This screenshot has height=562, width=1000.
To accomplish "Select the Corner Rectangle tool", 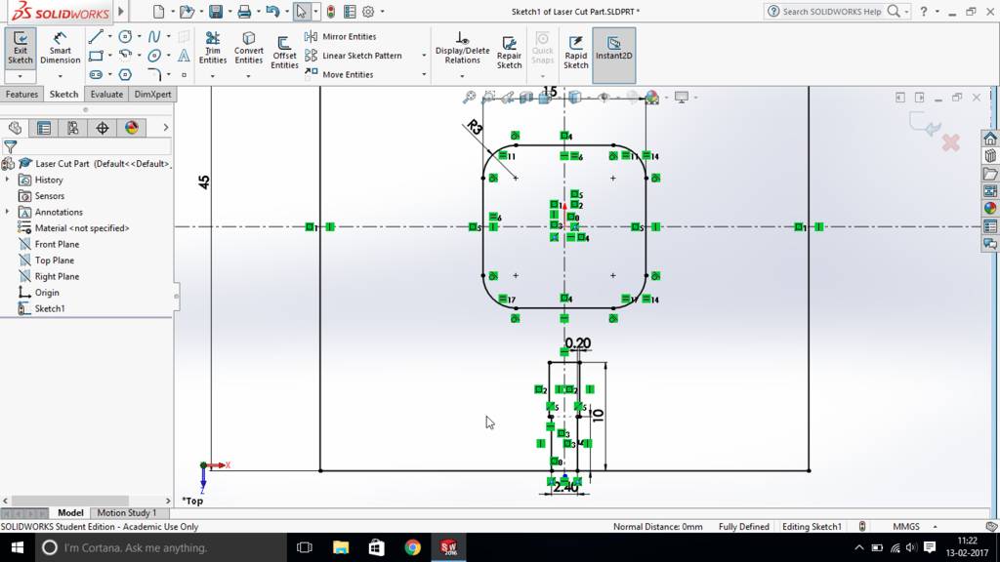I will pyautogui.click(x=96, y=56).
